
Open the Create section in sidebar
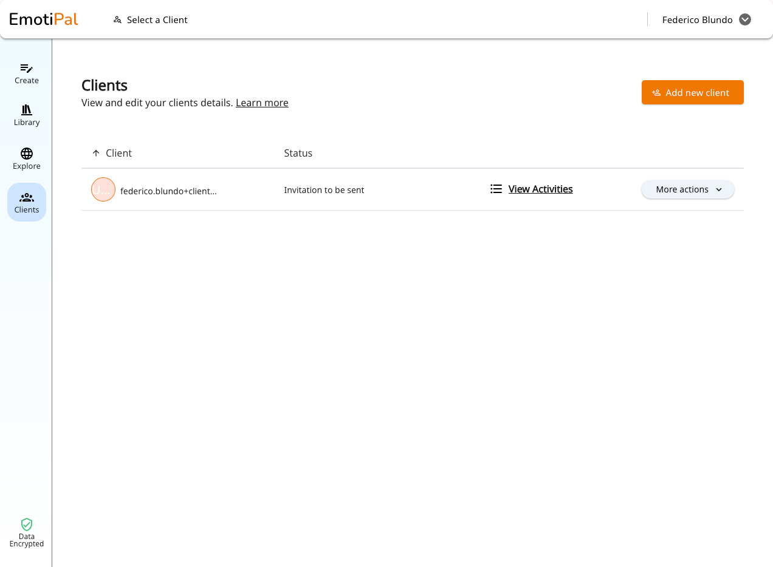27,73
